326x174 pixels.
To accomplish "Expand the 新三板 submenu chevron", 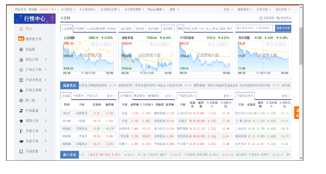I will click(46, 100).
